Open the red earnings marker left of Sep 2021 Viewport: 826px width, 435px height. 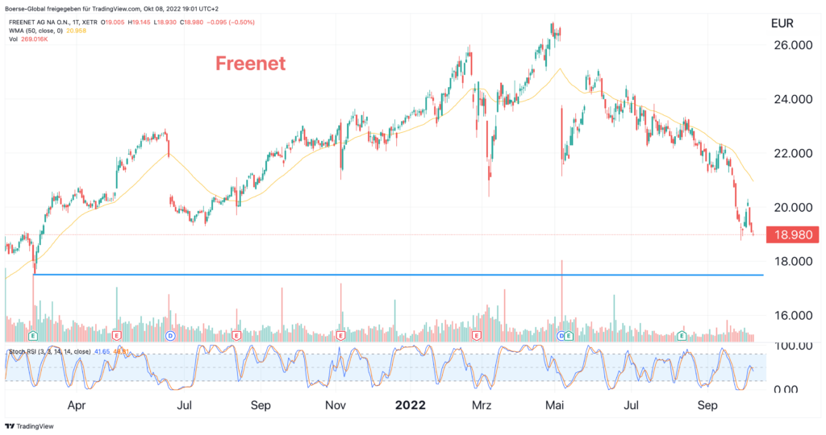236,336
